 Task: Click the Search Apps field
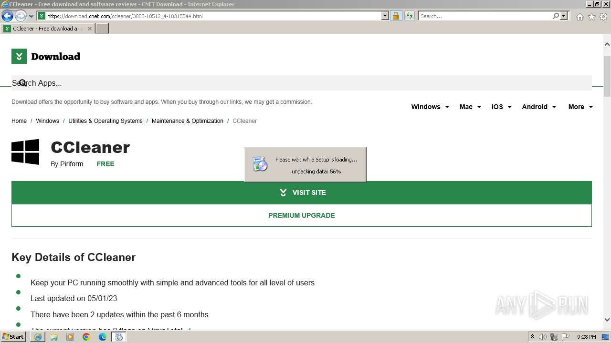coord(302,83)
